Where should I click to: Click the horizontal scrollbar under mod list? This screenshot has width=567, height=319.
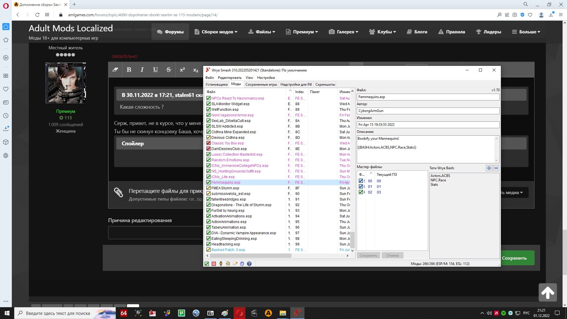pos(251,256)
